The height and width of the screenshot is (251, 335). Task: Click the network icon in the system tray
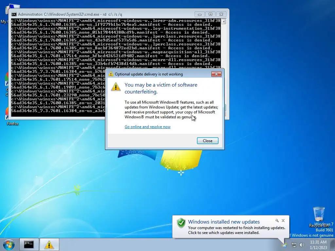[x=294, y=245]
